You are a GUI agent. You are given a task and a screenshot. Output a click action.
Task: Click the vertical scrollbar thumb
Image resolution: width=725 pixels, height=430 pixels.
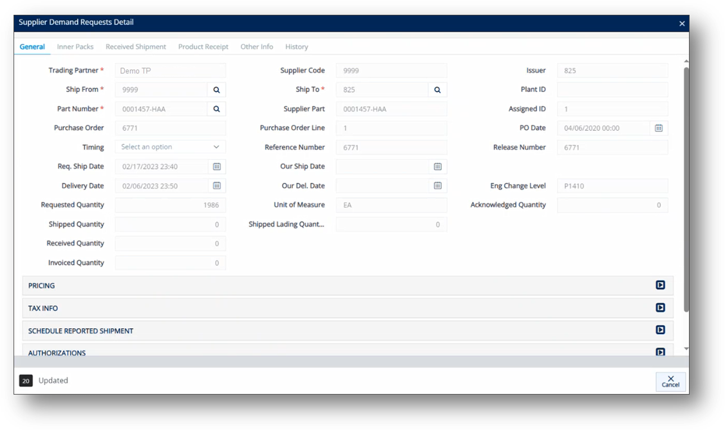point(686,189)
